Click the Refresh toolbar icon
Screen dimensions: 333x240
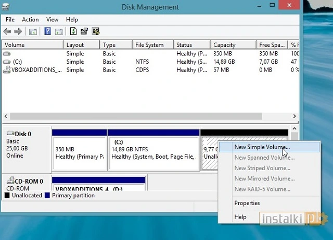coord(73,31)
